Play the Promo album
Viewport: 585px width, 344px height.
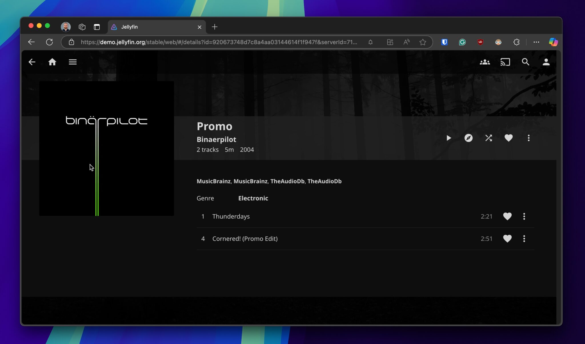[448, 138]
